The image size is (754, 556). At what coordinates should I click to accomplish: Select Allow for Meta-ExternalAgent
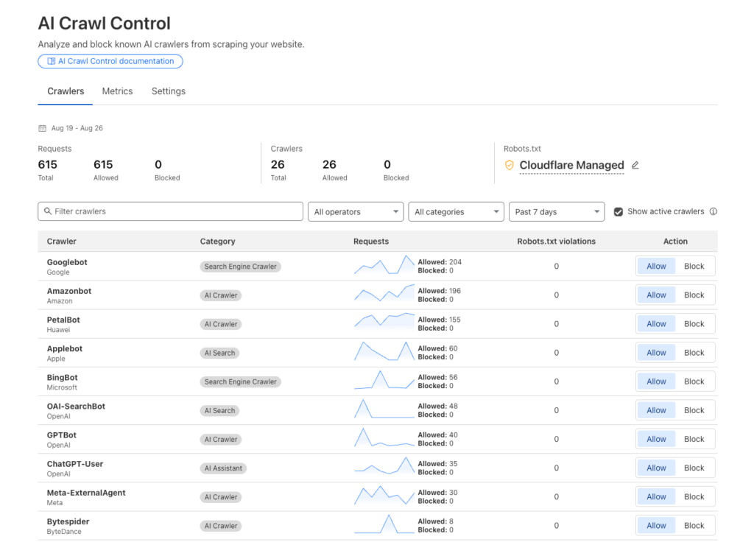pyautogui.click(x=656, y=497)
